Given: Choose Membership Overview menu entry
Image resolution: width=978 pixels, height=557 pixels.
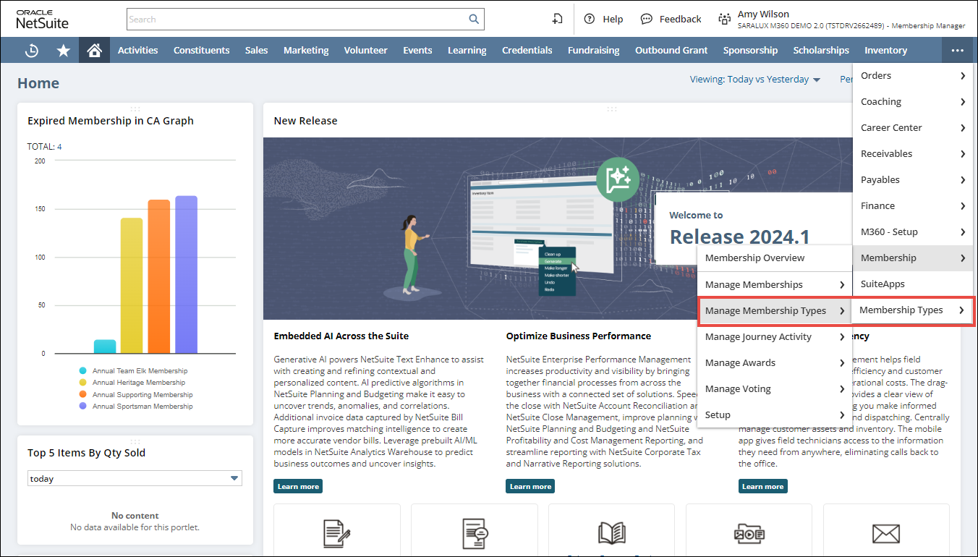Looking at the screenshot, I should click(754, 258).
